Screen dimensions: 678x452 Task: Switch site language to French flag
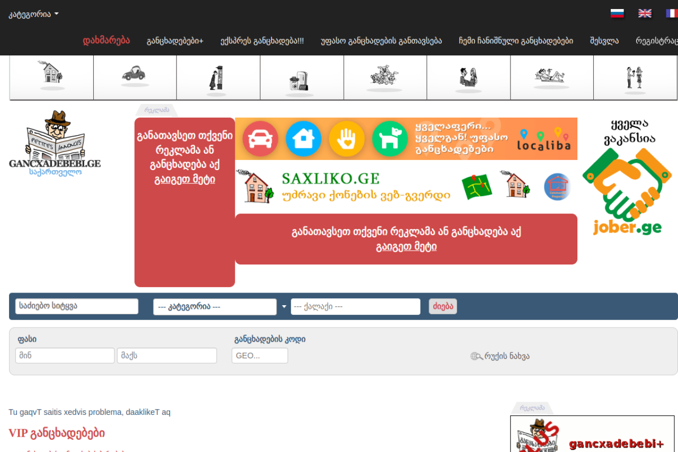click(672, 13)
